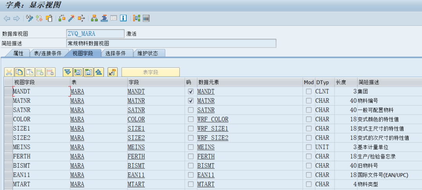
Task: Cut rows using the scissors icon
Action: click(x=9, y=72)
